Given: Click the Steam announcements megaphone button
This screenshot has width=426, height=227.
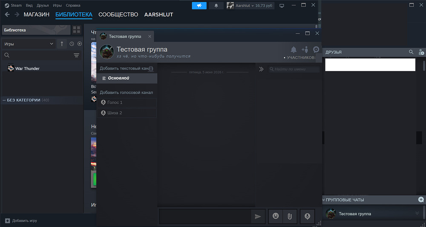Looking at the screenshot, I should coord(199,6).
